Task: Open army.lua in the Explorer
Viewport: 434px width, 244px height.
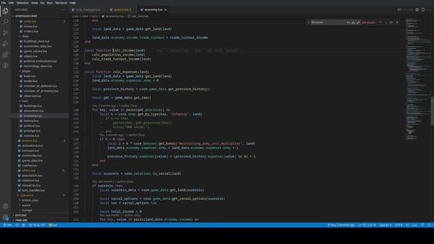Action: (30, 21)
